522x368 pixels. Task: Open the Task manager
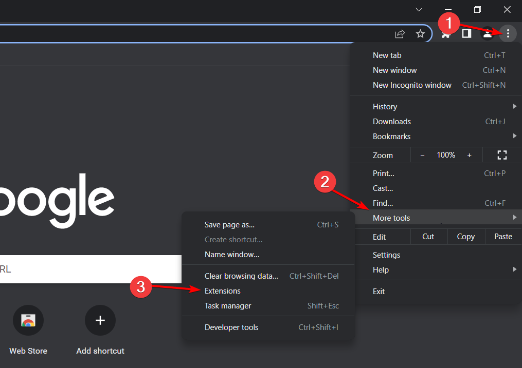coord(228,305)
